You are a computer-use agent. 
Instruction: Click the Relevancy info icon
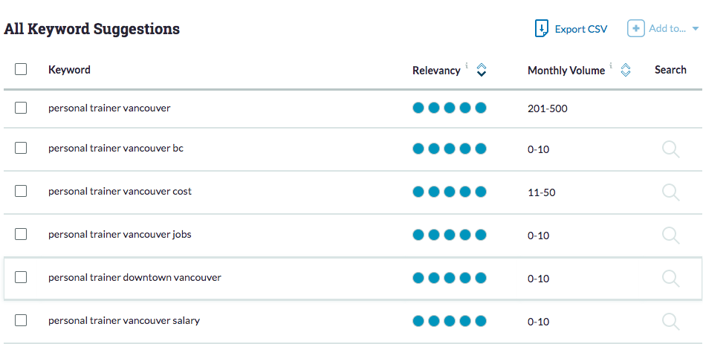[x=467, y=66]
